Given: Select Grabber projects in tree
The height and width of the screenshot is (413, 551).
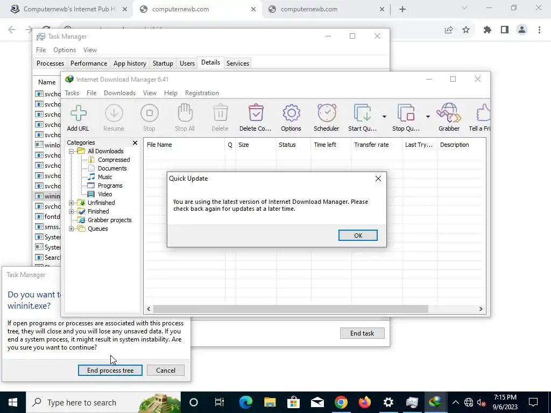Looking at the screenshot, I should pos(109,220).
